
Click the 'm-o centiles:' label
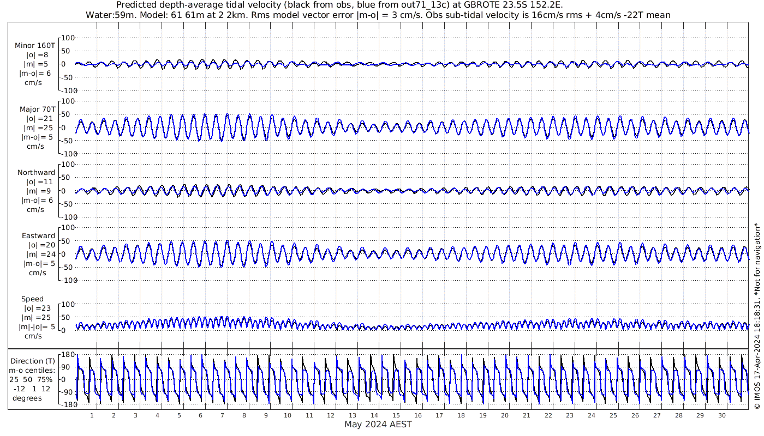[x=33, y=371]
